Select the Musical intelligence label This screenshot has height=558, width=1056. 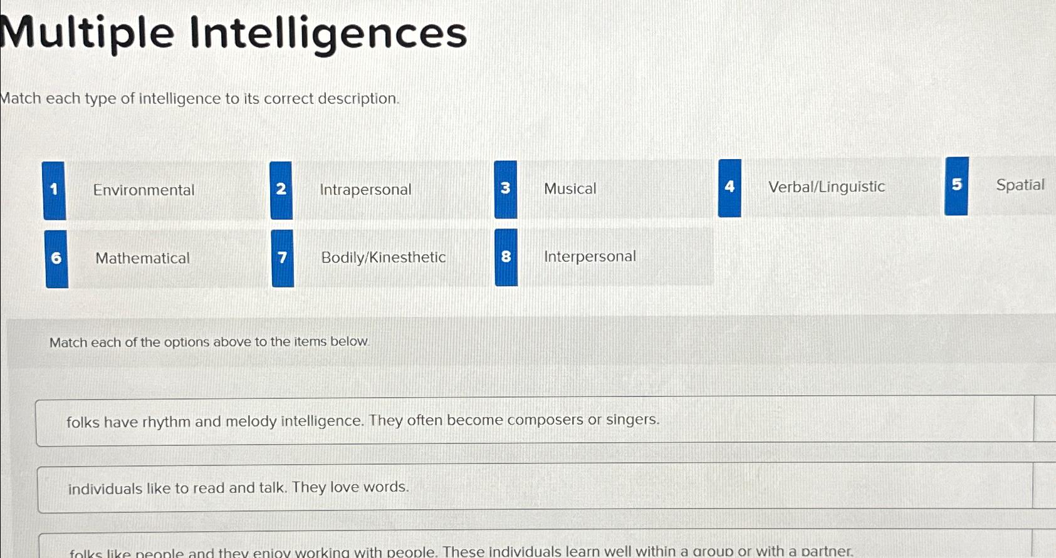(x=569, y=189)
